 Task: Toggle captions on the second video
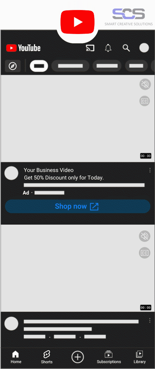(145, 253)
